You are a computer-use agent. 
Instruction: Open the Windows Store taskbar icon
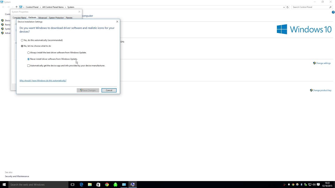click(x=98, y=185)
